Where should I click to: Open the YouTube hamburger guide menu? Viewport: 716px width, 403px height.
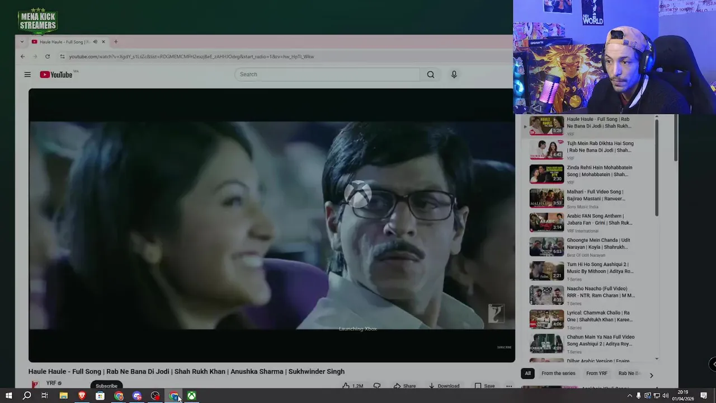point(27,74)
